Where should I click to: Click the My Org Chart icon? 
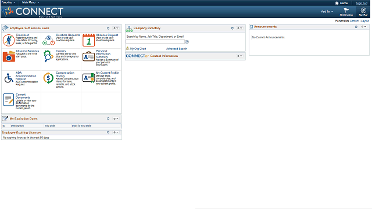point(128,48)
